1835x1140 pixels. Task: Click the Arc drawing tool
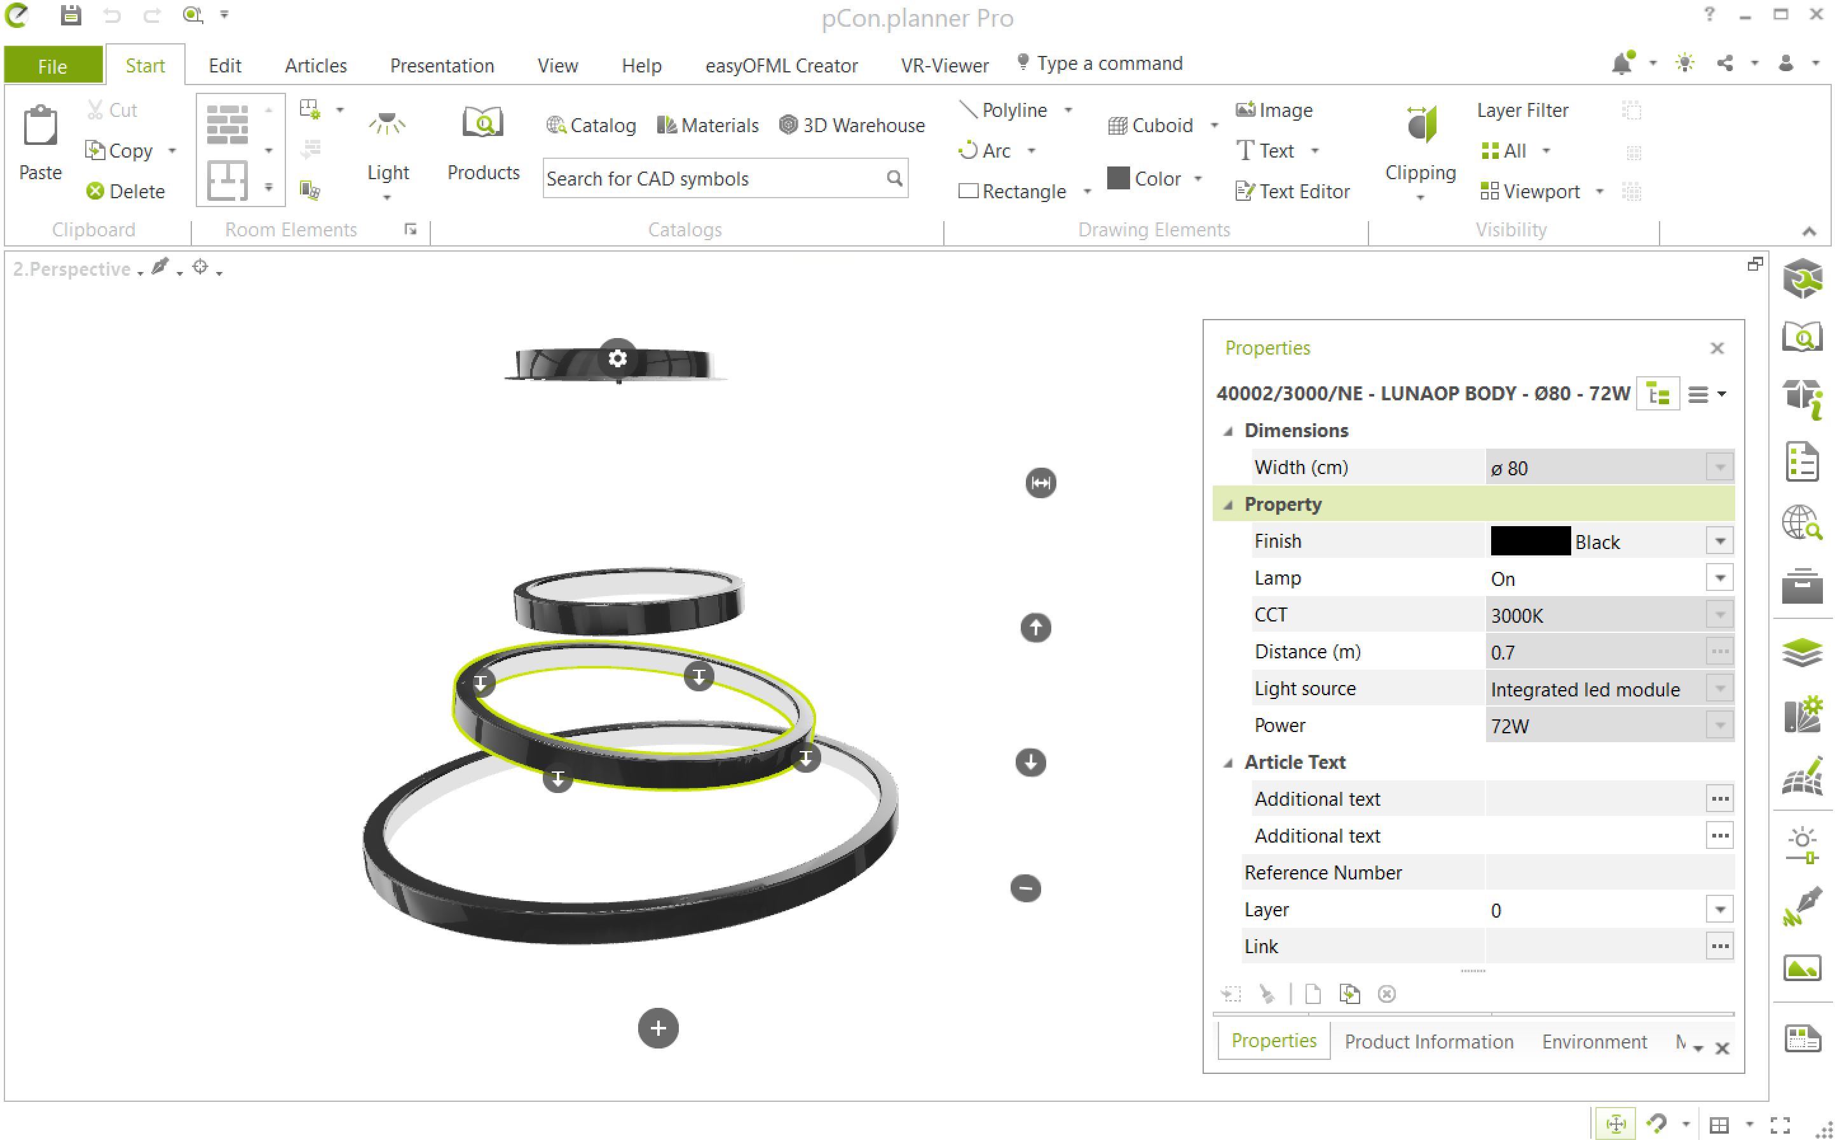point(985,151)
